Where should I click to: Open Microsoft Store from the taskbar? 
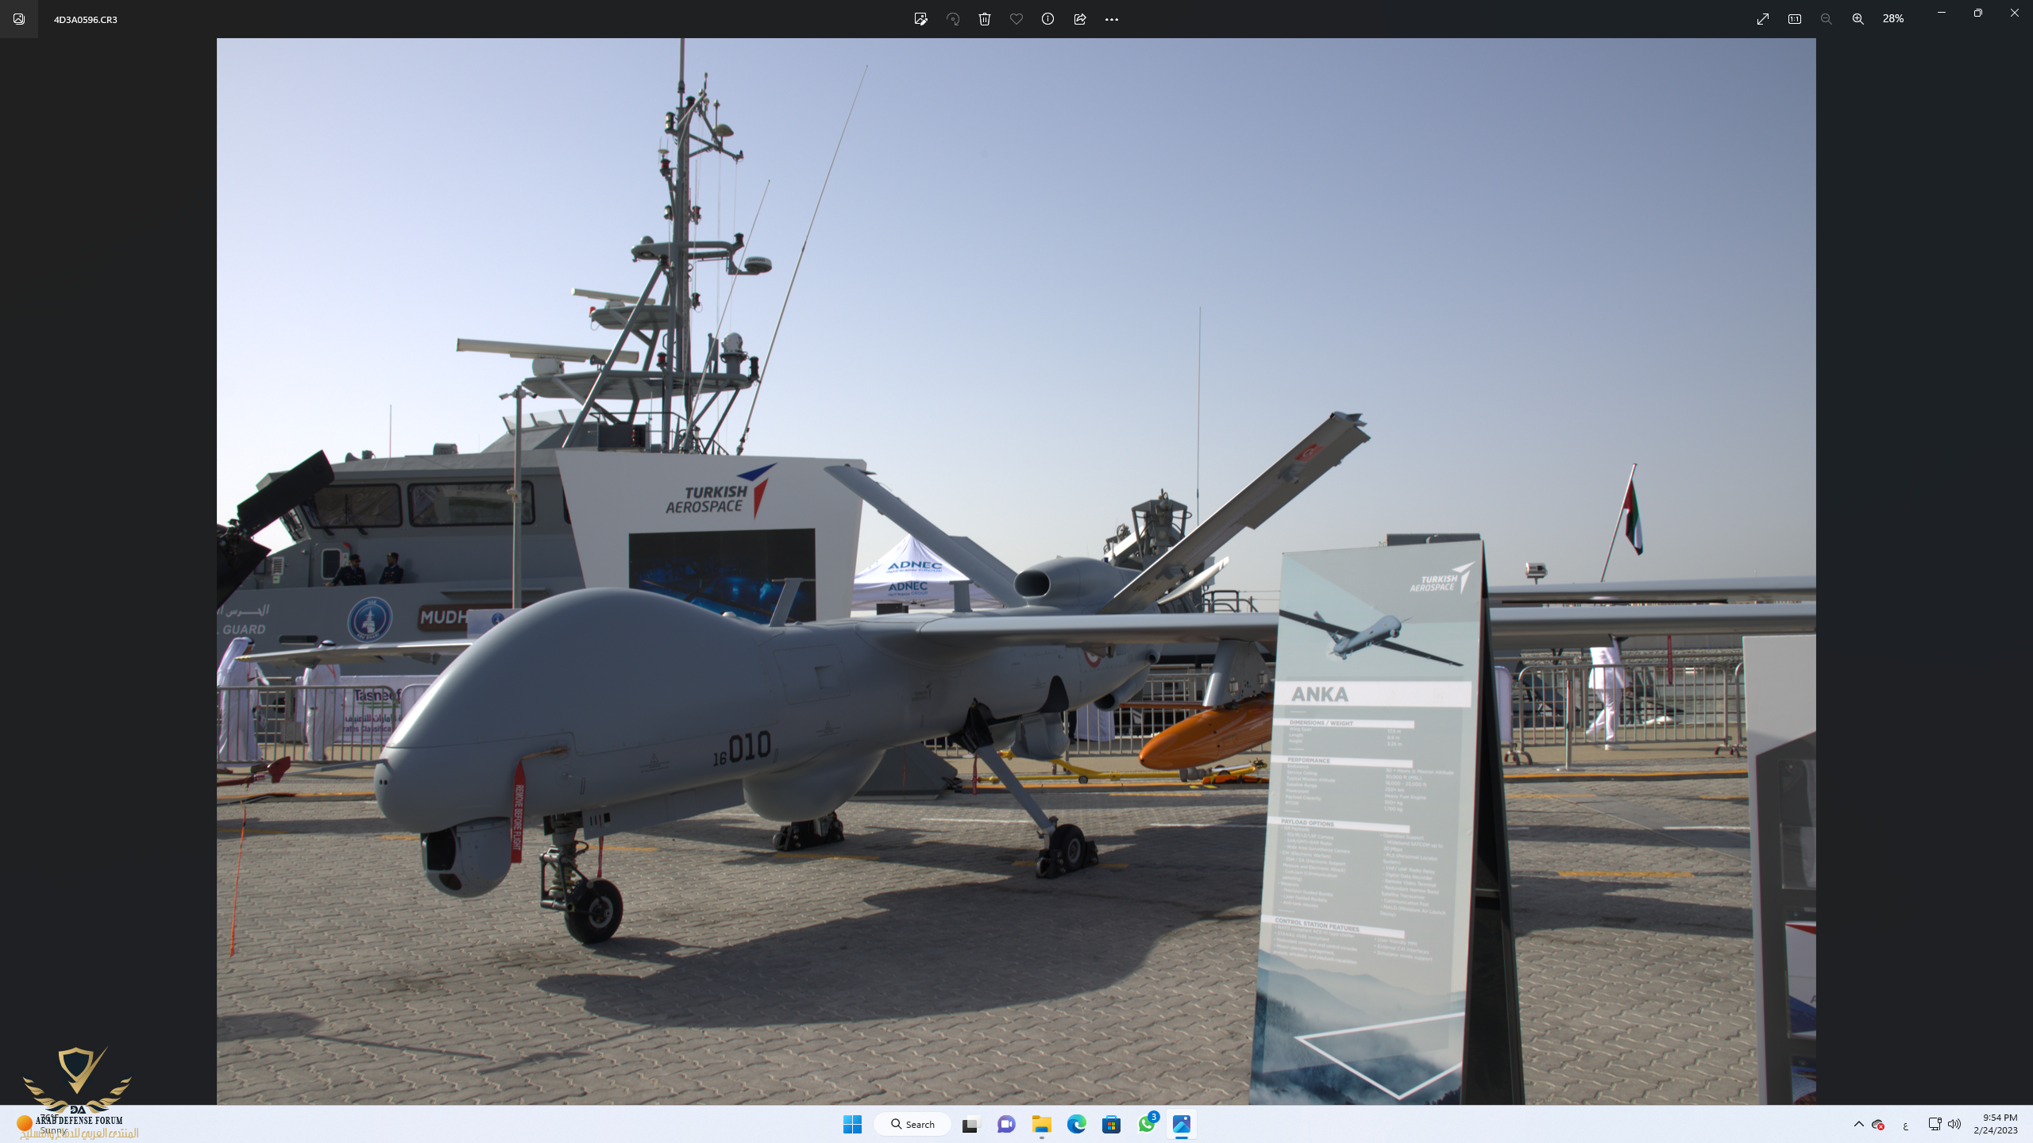[1112, 1124]
